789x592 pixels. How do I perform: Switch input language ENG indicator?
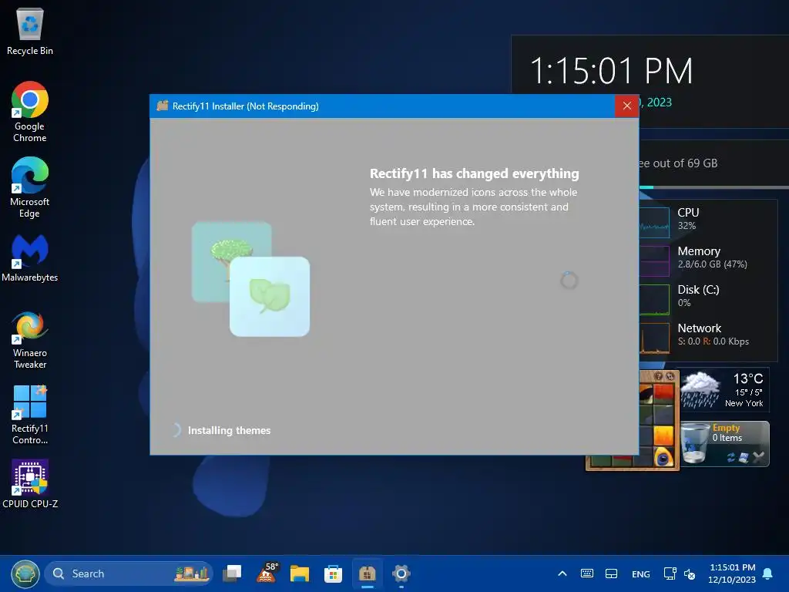click(x=640, y=573)
